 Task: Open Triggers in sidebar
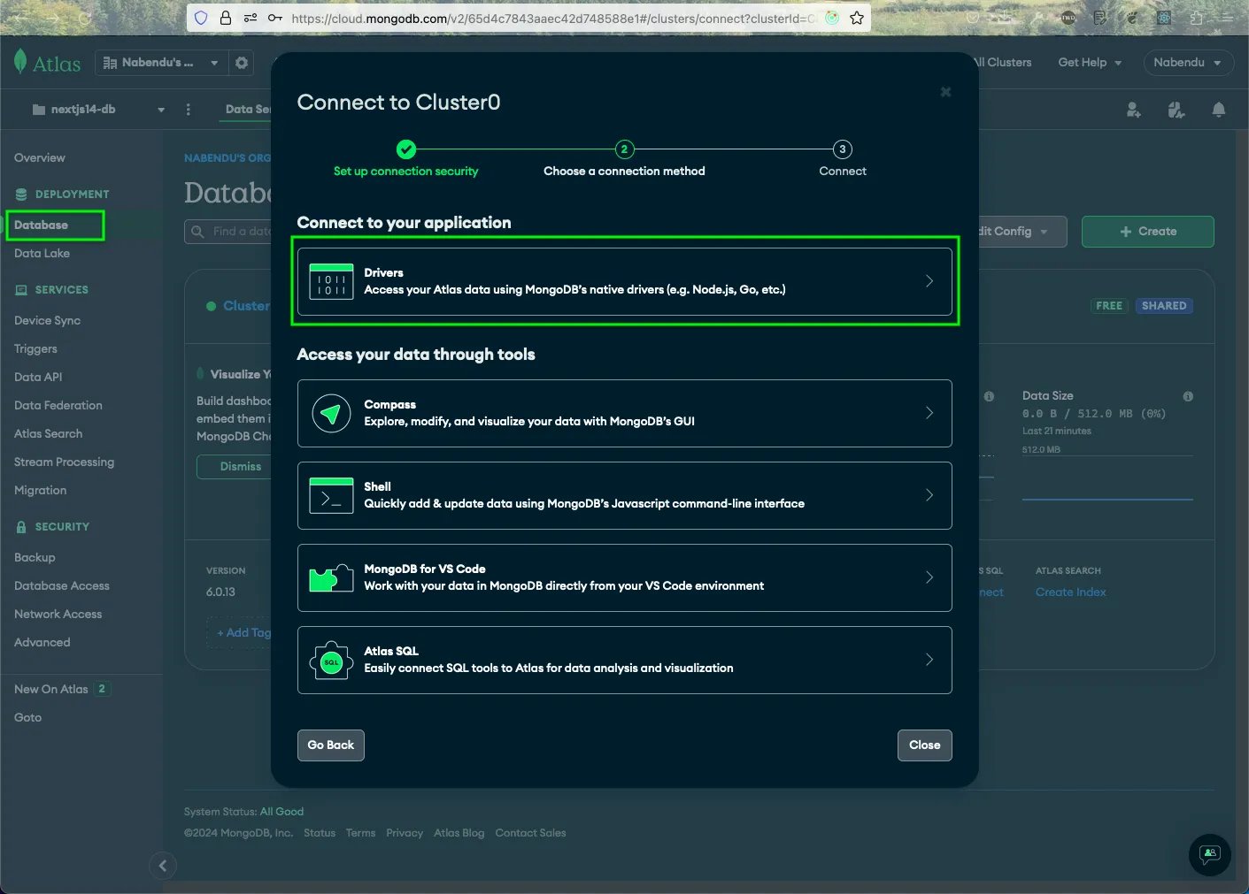(35, 349)
